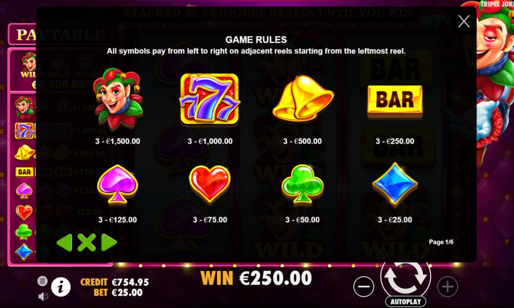Go to previous rules page with left arrow

pos(64,242)
